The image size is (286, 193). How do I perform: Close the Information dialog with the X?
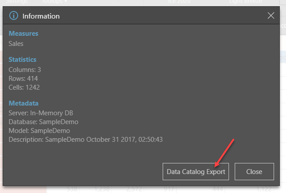click(x=271, y=16)
